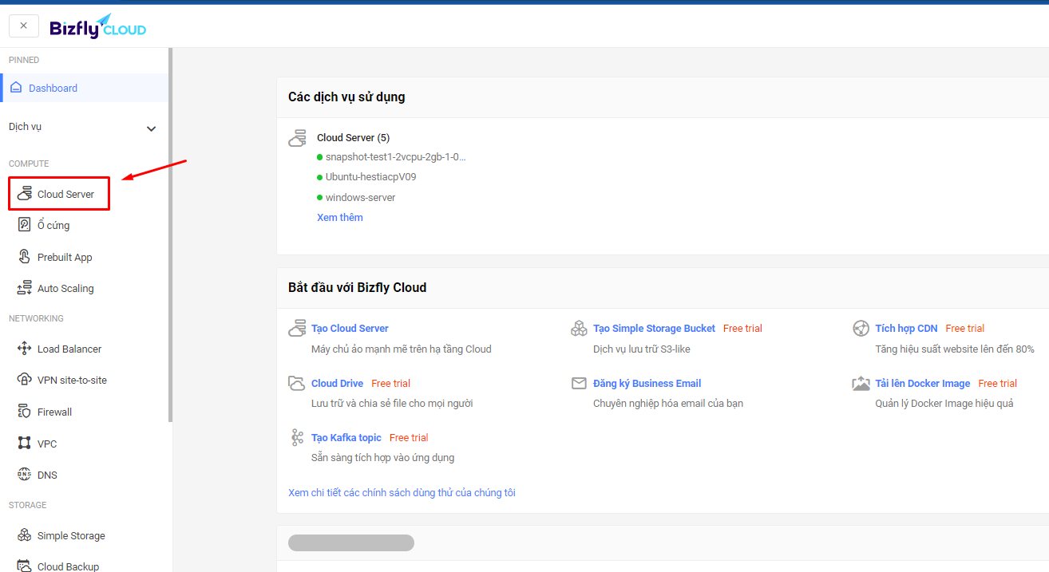Click the Tích hợp CDN icon
1049x572 pixels.
tap(861, 328)
